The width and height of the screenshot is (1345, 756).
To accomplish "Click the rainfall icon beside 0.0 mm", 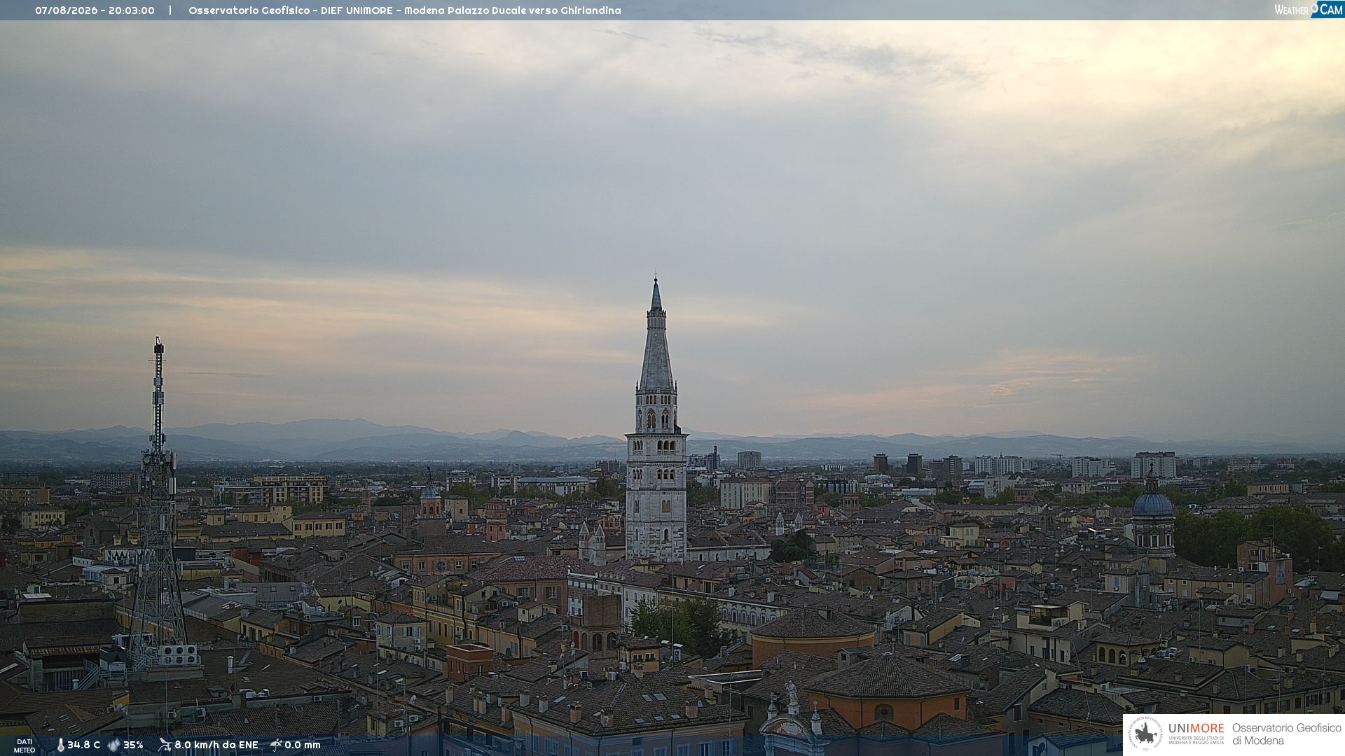I will pyautogui.click(x=276, y=745).
